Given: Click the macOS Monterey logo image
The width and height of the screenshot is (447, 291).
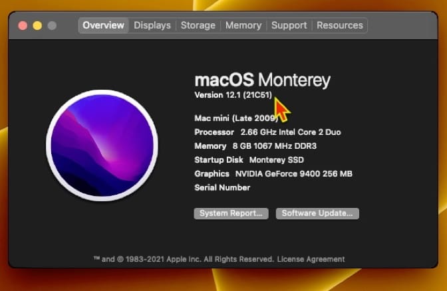Looking at the screenshot, I should coord(102,145).
